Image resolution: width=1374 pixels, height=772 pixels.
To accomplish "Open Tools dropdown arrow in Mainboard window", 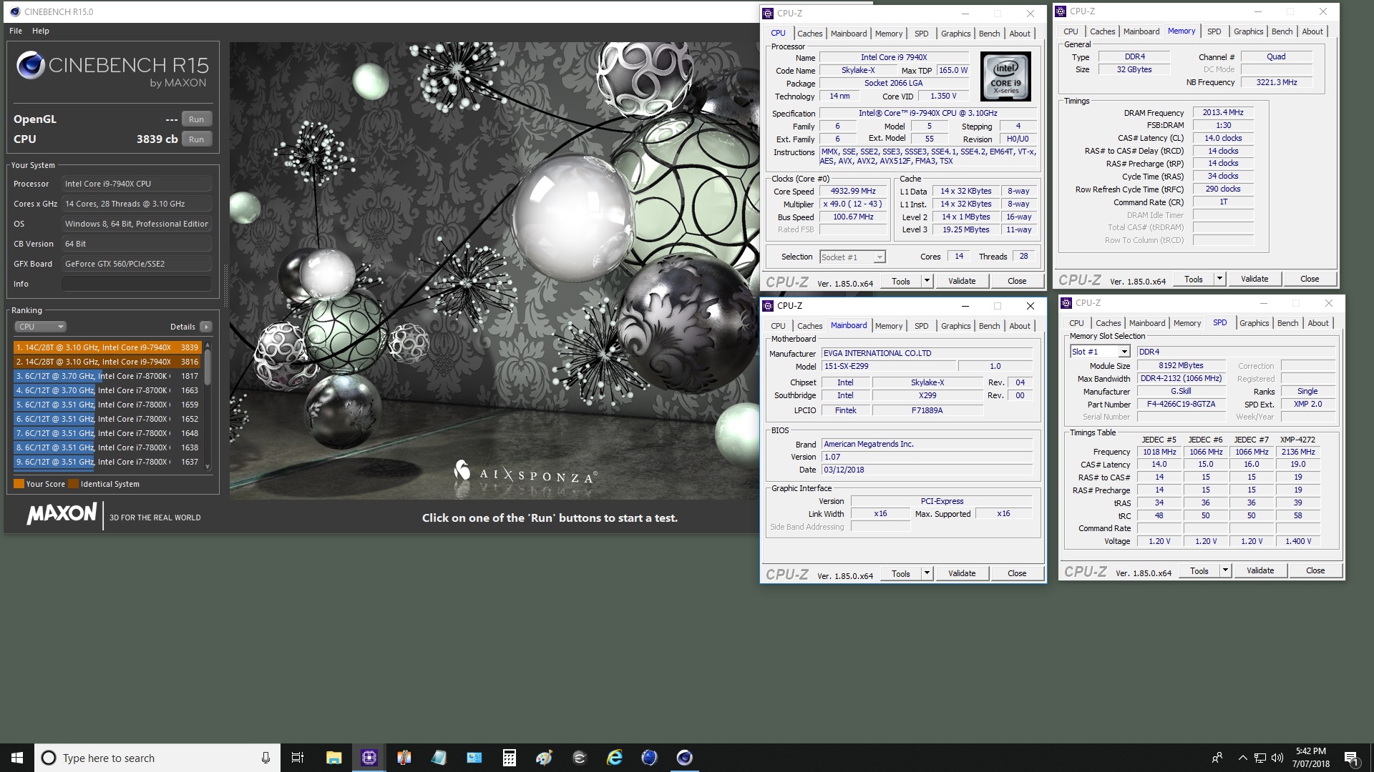I will point(927,573).
